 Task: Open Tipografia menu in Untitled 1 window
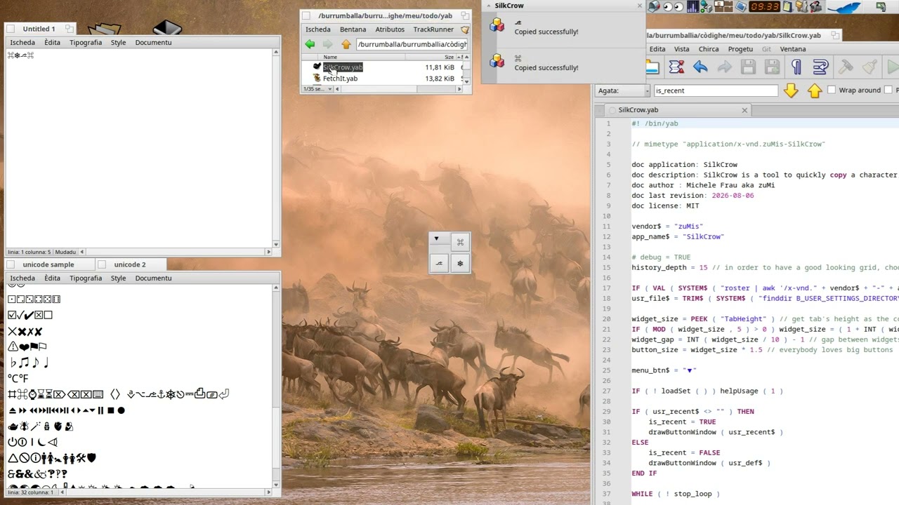tap(86, 42)
